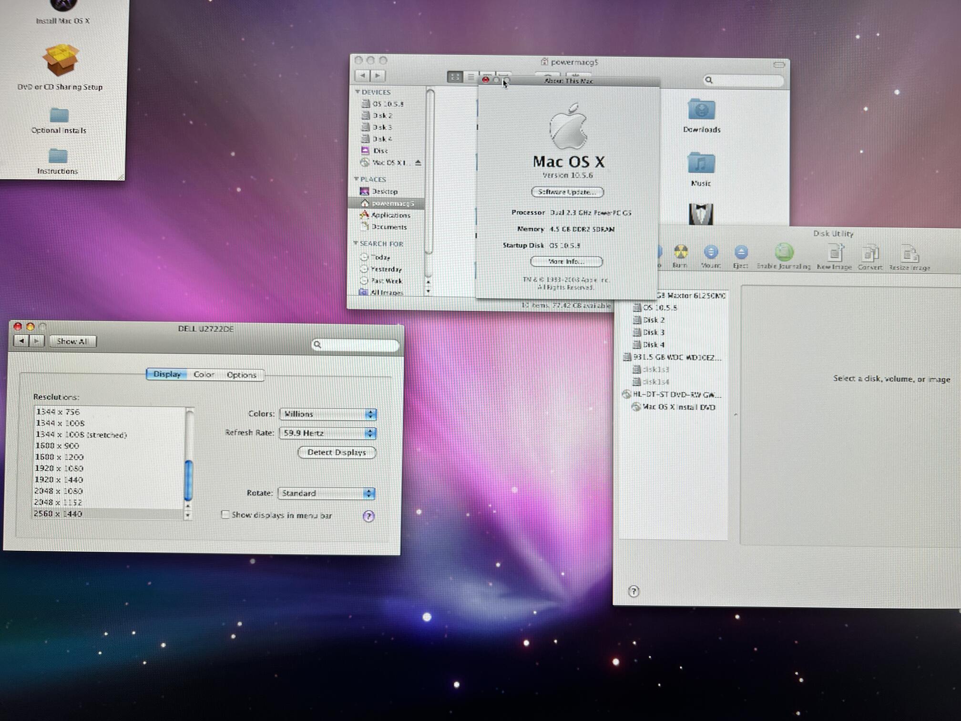Click Convert in Disk Utility toolbar

(870, 257)
